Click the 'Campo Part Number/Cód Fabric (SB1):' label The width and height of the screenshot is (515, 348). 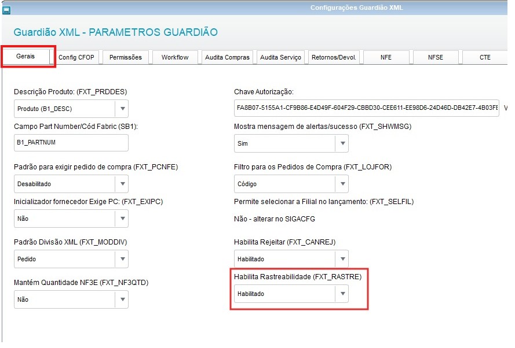pyautogui.click(x=76, y=127)
